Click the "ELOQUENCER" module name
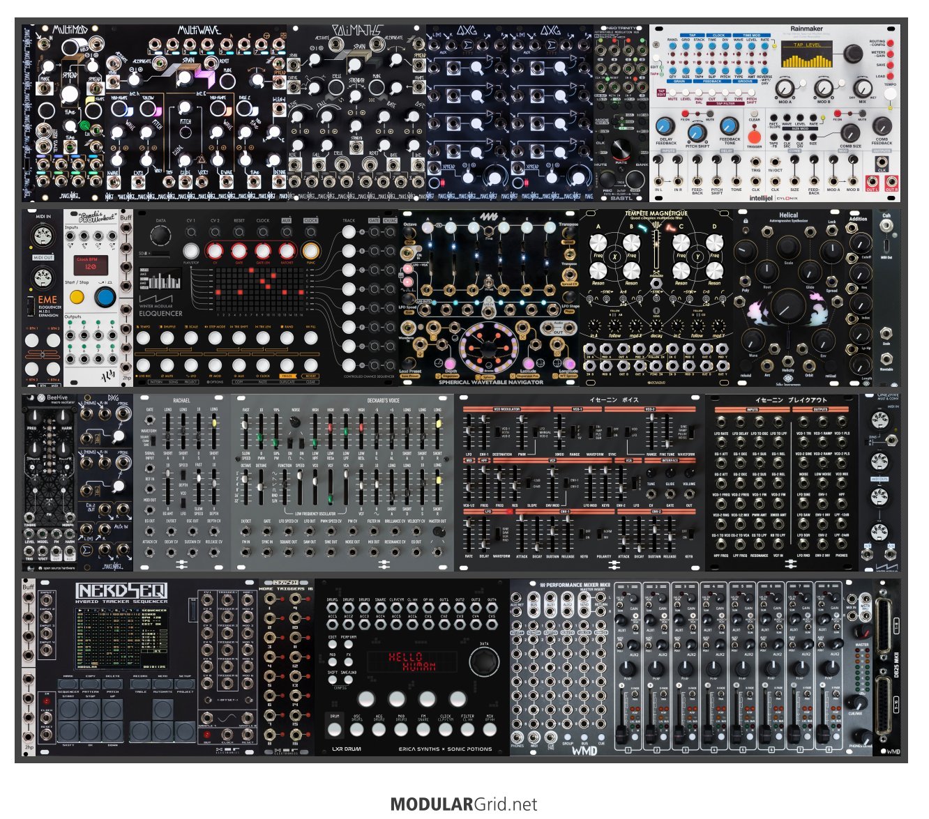This screenshot has width=929, height=819. click(x=160, y=314)
